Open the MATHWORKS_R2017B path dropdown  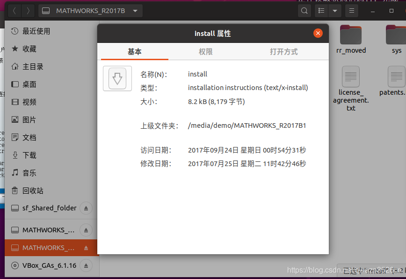(x=90, y=11)
